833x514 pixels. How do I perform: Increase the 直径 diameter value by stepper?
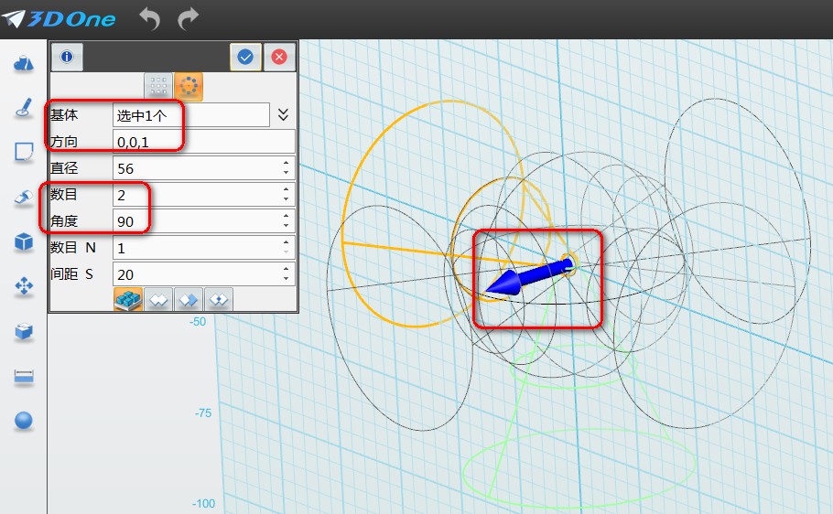pyautogui.click(x=287, y=164)
